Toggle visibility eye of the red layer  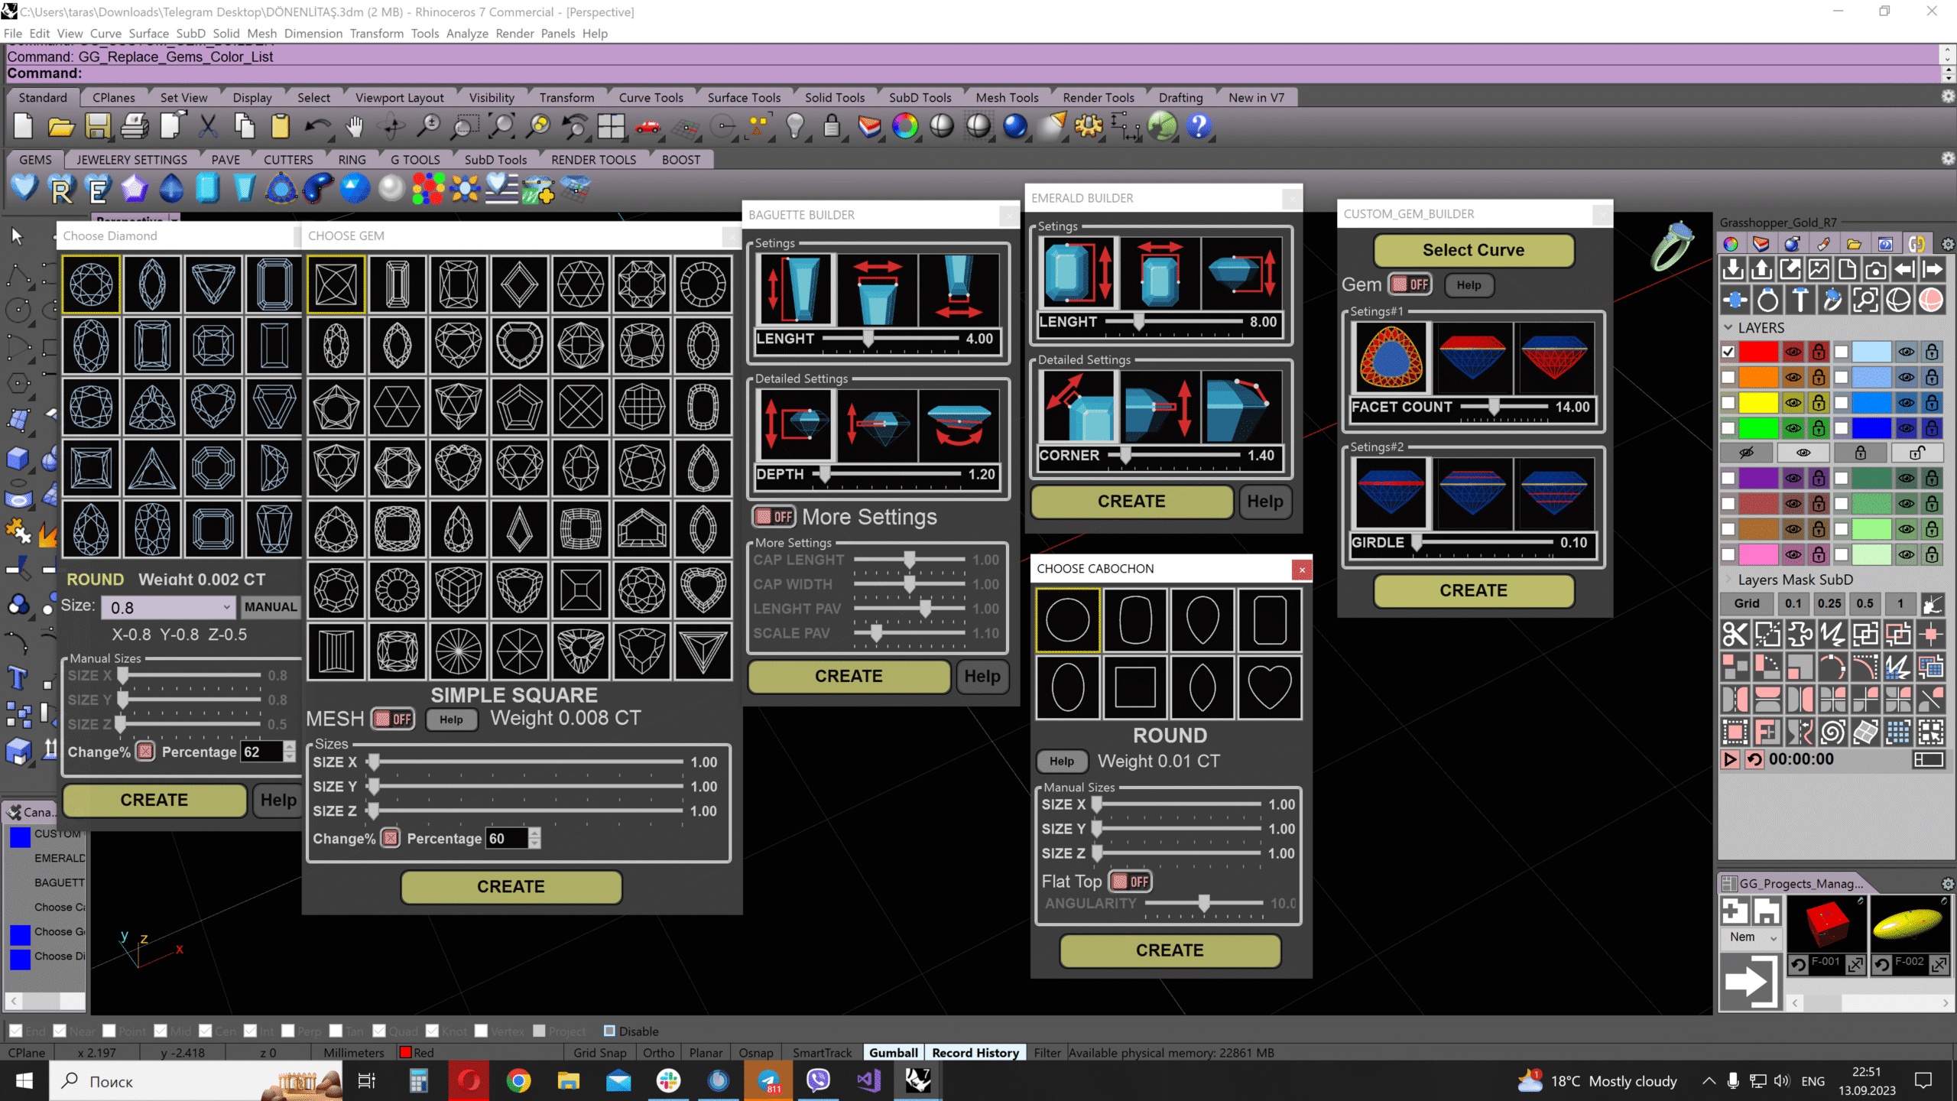click(x=1793, y=352)
